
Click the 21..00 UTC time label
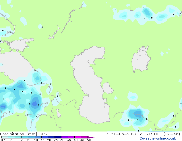click(x=150, y=134)
